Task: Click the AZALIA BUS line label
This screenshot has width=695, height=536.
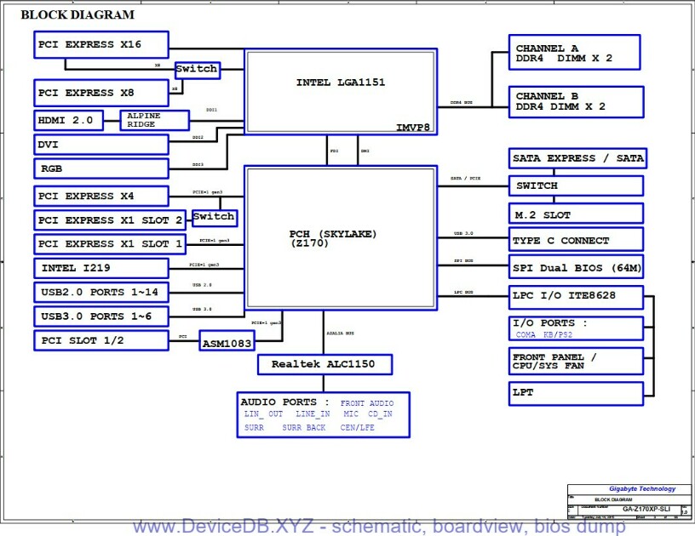Action: [x=340, y=333]
